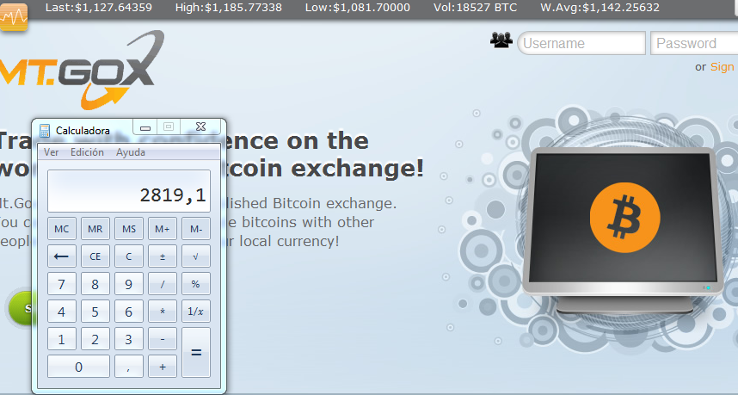The width and height of the screenshot is (738, 395).
Task: Click the Mt.Gox logo
Action: pos(80,69)
